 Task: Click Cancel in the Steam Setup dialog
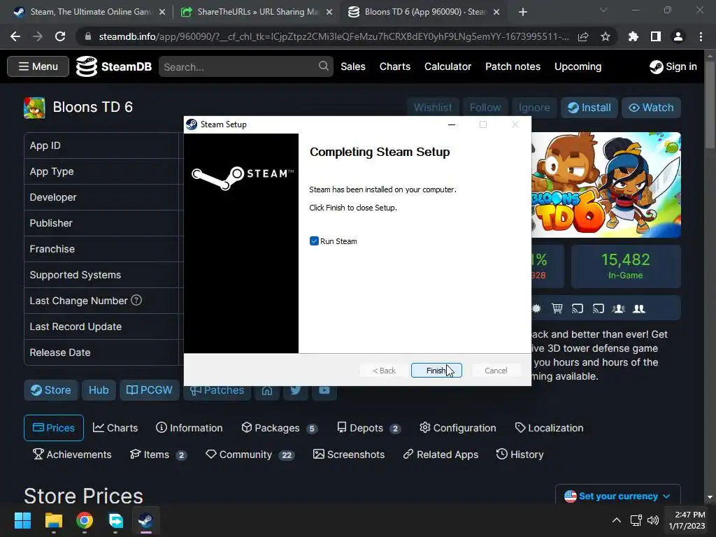496,371
